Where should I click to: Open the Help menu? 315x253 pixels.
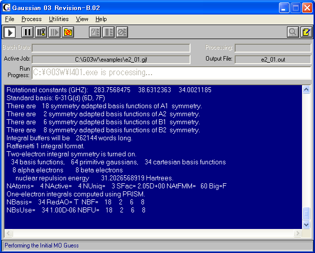[x=101, y=19]
